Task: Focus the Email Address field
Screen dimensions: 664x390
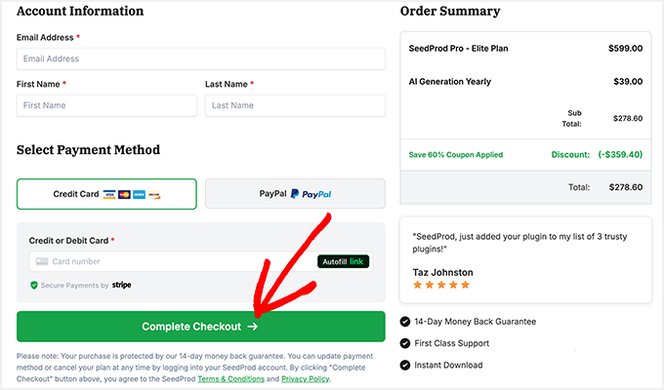Action: [200, 58]
